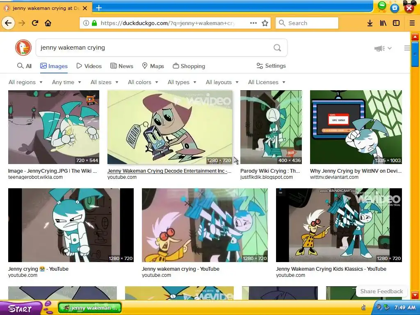
Task: Open the downloads arrow icon
Action: tap(370, 23)
